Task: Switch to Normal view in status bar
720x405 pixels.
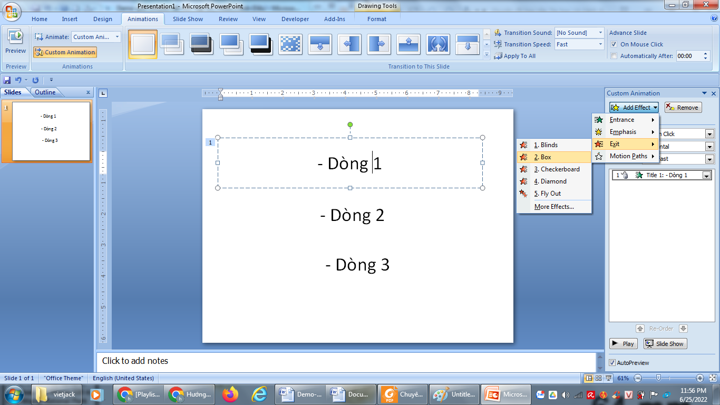Action: tap(589, 378)
